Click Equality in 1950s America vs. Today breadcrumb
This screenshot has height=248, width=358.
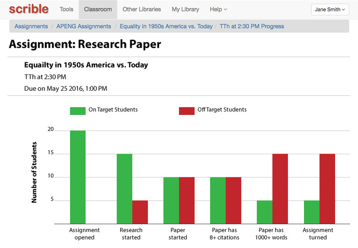166,26
